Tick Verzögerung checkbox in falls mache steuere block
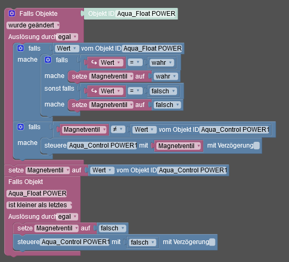This screenshot has height=262, width=289. pyautogui.click(x=257, y=145)
